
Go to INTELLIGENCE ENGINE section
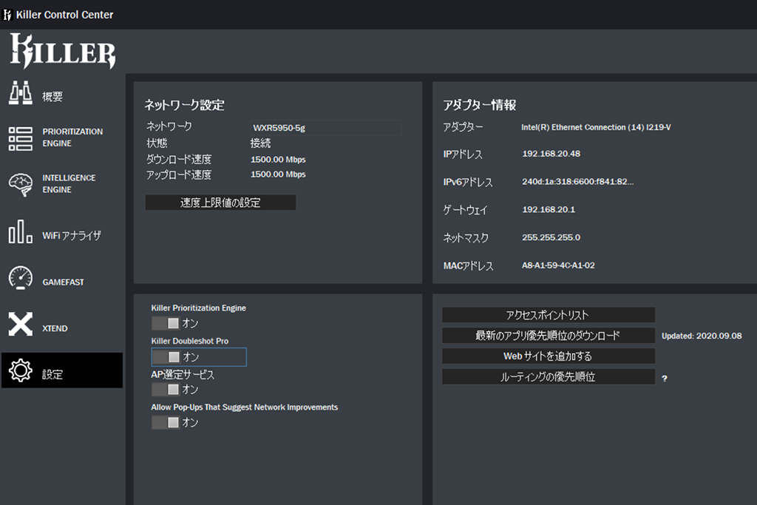tap(69, 184)
